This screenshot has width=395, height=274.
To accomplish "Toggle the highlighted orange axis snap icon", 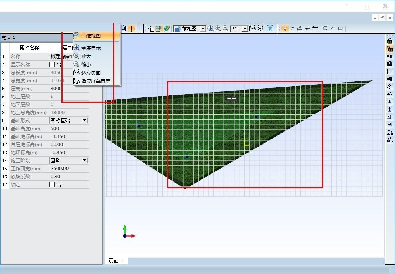I will 132,28.
